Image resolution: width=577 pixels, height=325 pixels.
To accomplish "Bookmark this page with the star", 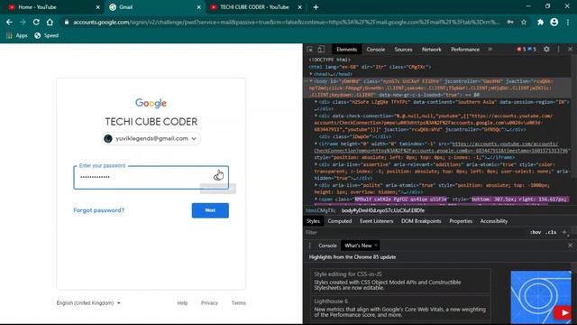I will (x=524, y=22).
